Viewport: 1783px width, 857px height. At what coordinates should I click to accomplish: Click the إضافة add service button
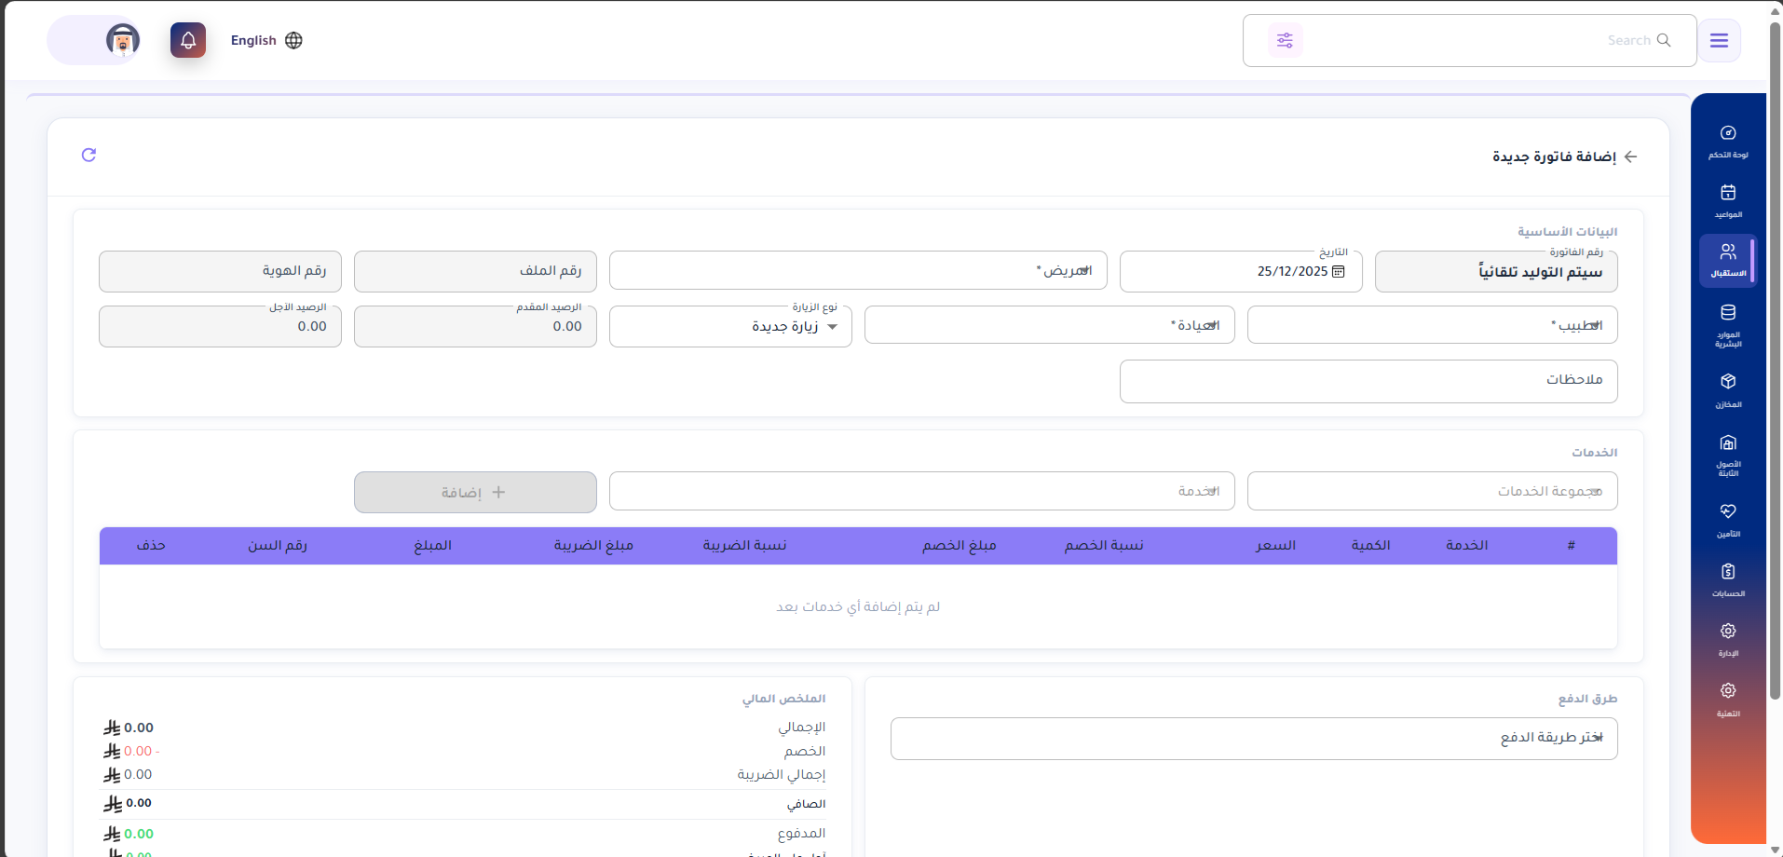pos(475,492)
